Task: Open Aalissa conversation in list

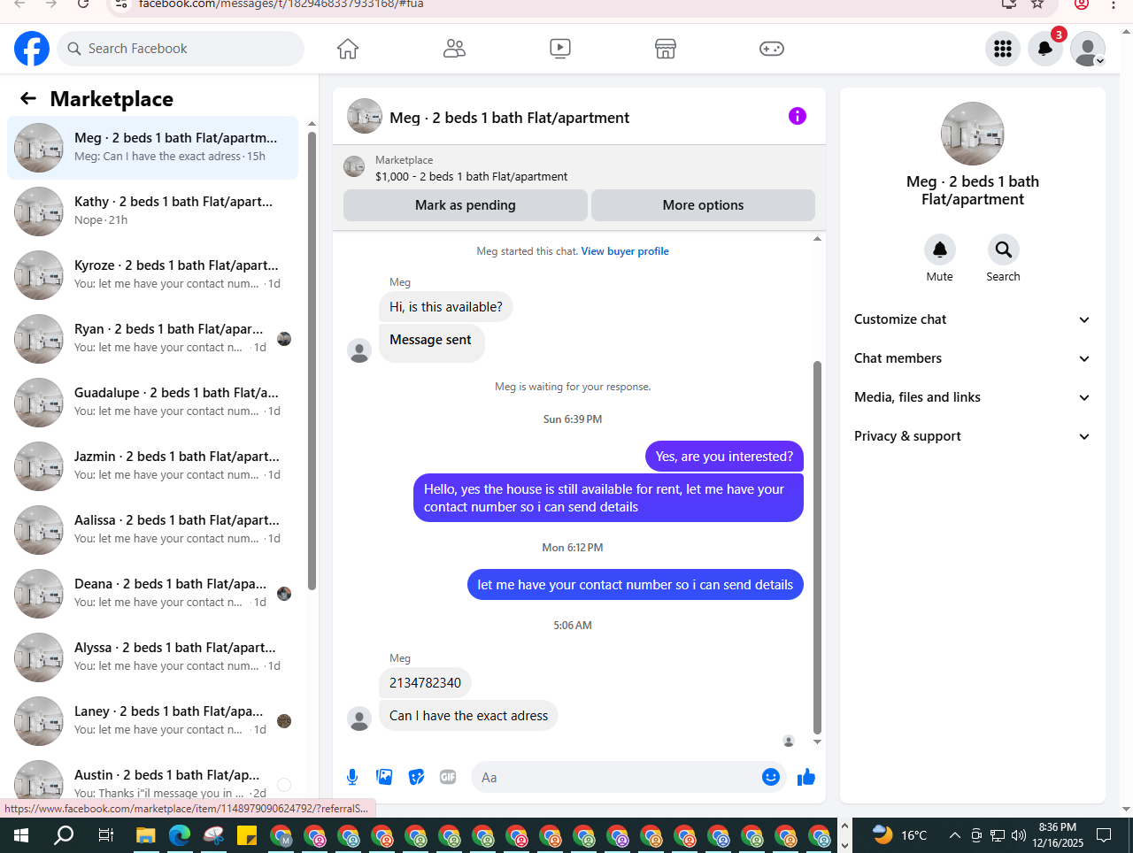Action: (152, 530)
